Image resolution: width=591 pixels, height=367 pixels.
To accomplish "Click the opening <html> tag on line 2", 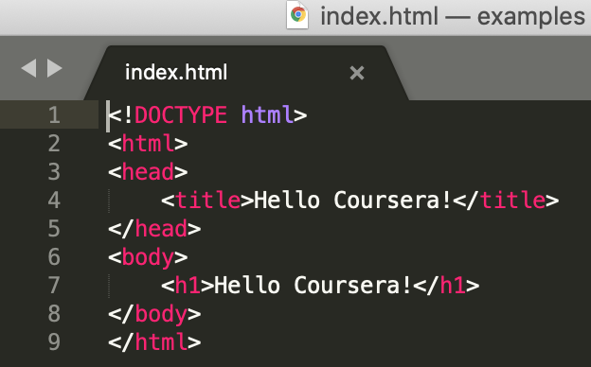I will tap(148, 144).
